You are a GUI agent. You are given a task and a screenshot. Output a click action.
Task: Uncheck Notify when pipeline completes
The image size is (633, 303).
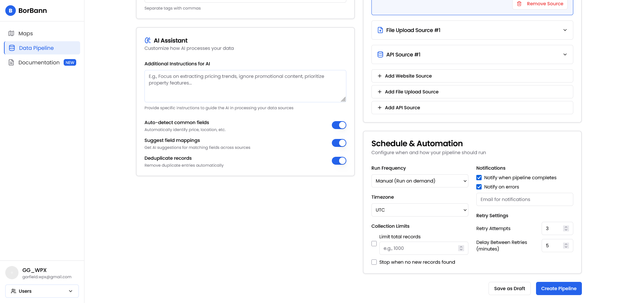tap(479, 178)
